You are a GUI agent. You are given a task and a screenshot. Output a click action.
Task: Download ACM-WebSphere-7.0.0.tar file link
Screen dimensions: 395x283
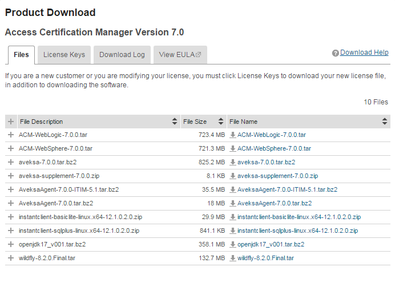(x=274, y=148)
